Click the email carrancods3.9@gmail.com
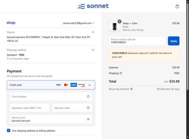The image size is (189, 139). tap(77, 23)
